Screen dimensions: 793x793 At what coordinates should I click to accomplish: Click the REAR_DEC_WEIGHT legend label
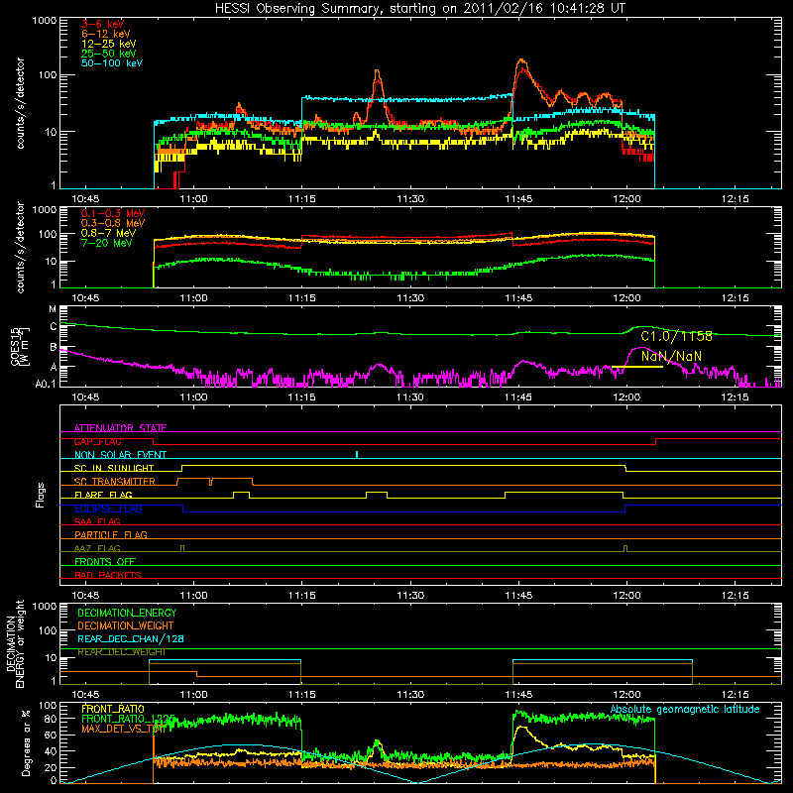(x=121, y=652)
